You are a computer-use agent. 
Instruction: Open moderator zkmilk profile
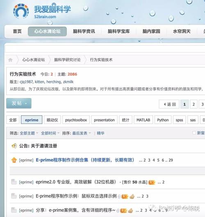(68, 82)
